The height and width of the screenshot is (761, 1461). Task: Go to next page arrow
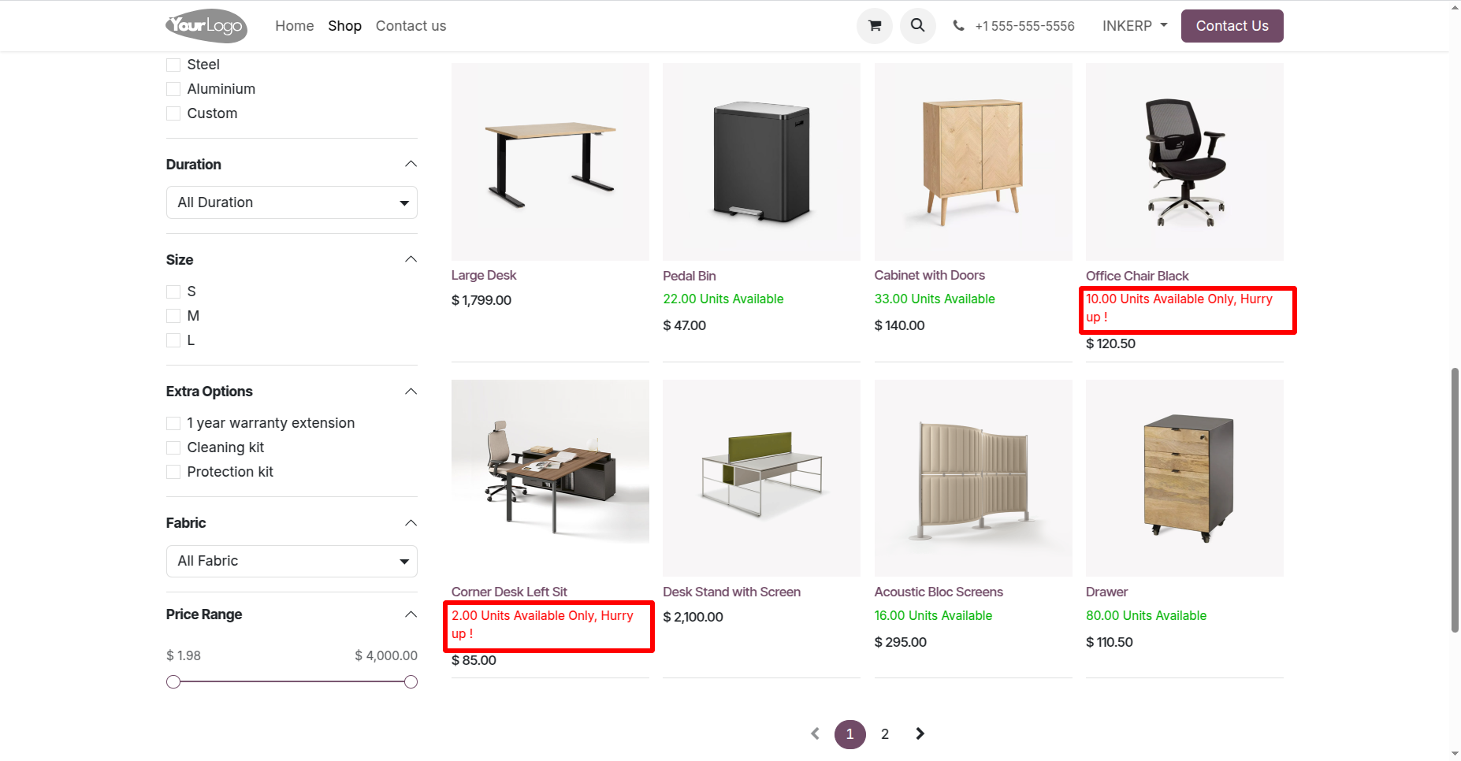coord(920,733)
